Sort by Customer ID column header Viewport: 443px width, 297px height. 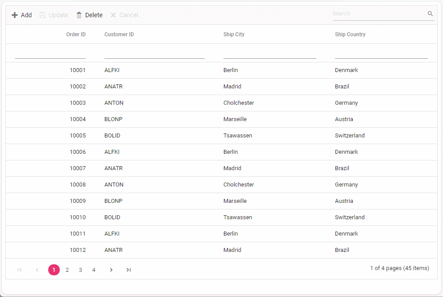pyautogui.click(x=119, y=34)
